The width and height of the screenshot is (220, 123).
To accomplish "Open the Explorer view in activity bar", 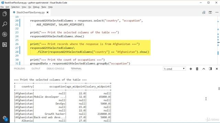I will (4, 14).
